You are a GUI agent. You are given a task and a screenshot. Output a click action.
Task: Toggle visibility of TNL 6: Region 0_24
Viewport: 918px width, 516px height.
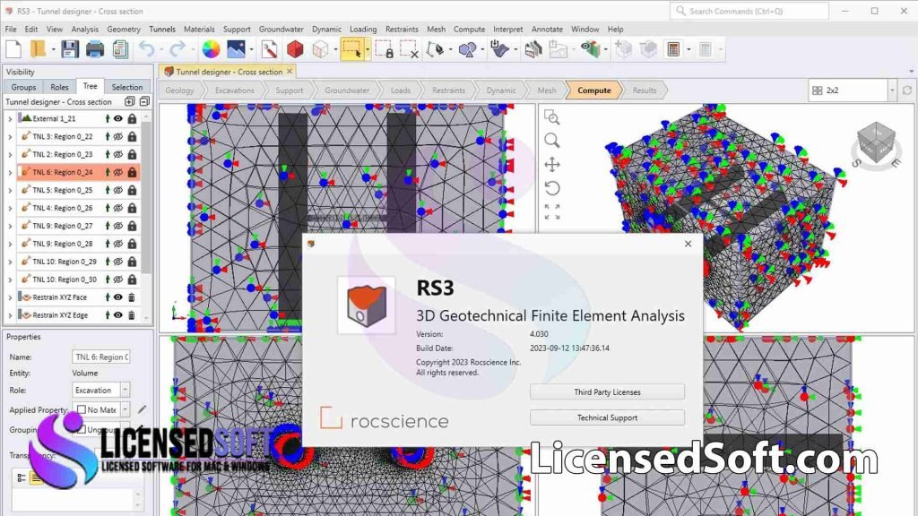click(118, 173)
